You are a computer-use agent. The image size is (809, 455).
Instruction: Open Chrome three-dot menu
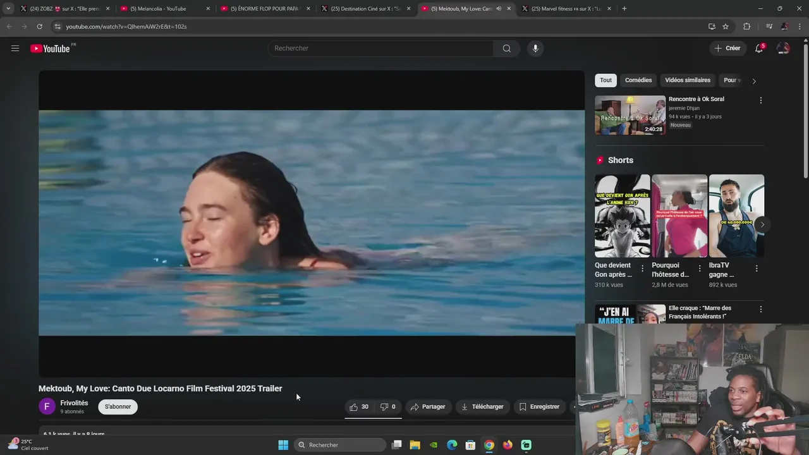tap(800, 27)
